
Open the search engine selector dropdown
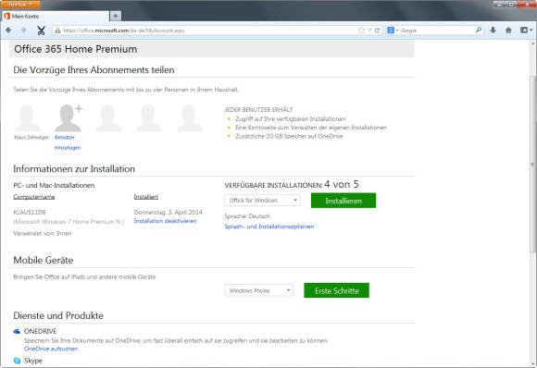pyautogui.click(x=393, y=31)
